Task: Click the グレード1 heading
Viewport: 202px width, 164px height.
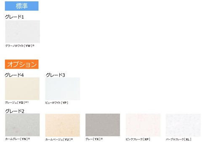Action: coord(14,17)
